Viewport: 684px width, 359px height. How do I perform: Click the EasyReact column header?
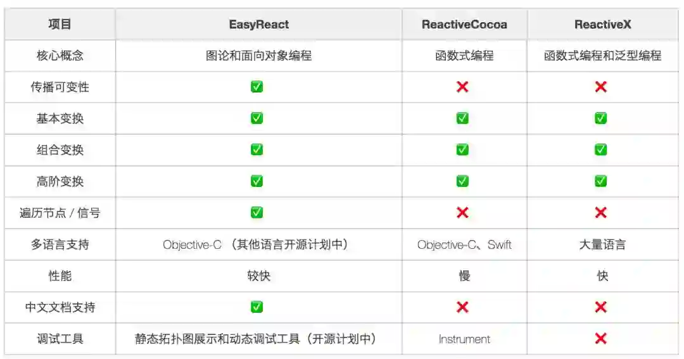pos(258,25)
